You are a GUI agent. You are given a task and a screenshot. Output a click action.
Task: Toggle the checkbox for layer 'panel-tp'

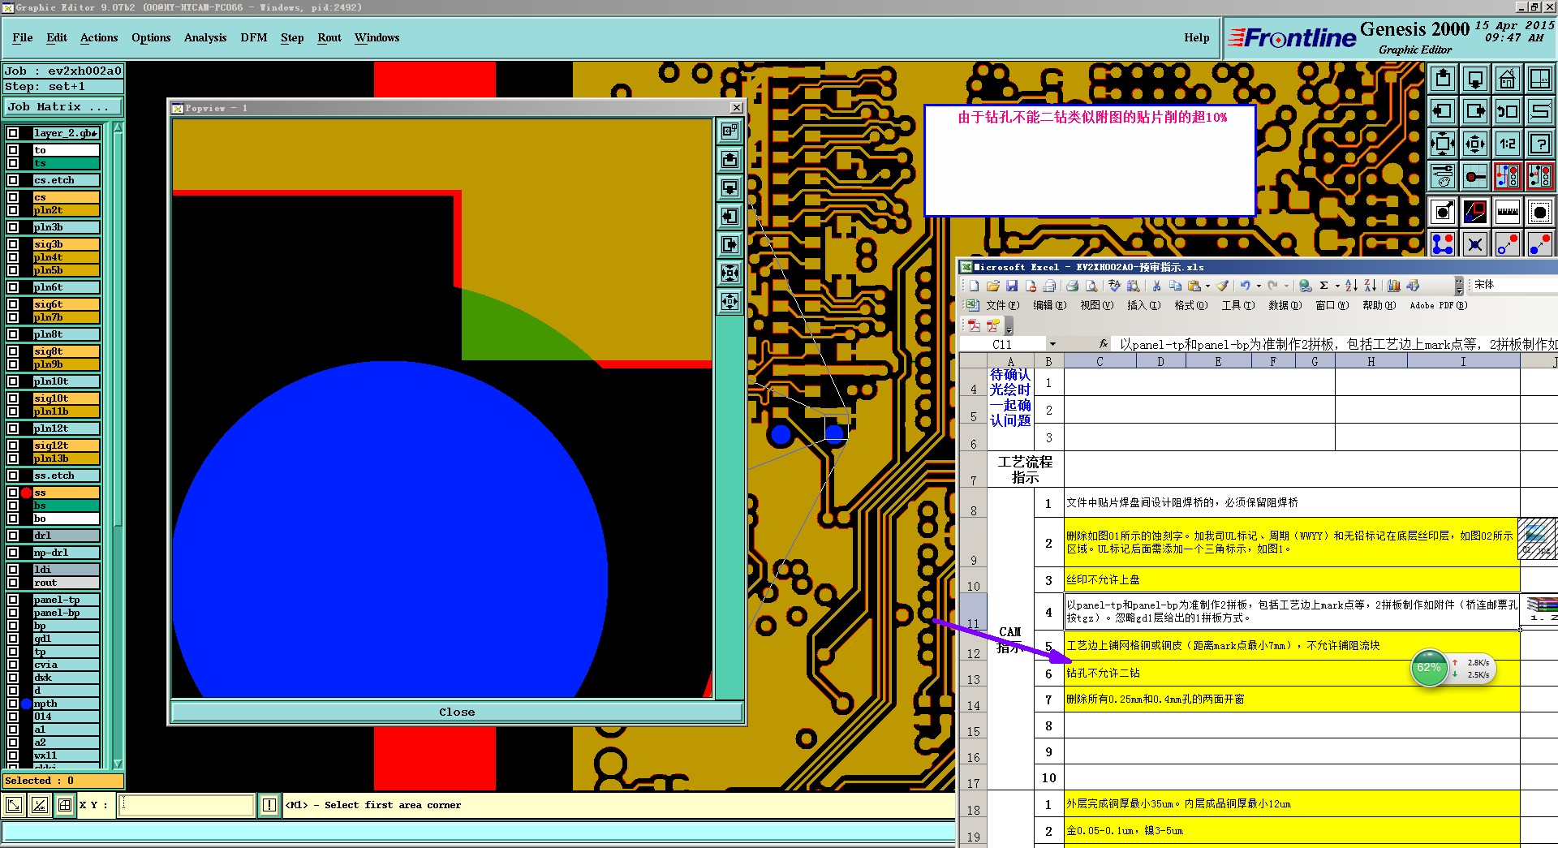click(13, 600)
